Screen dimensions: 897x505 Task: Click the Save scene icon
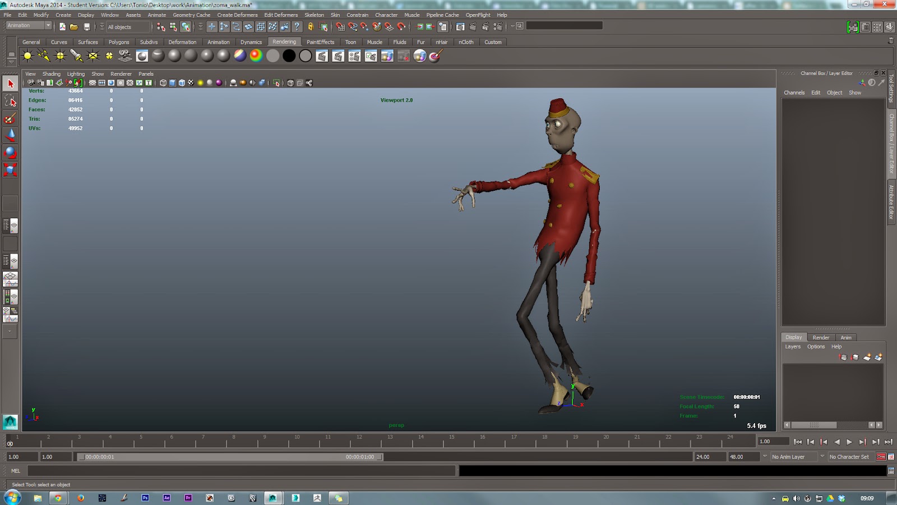pos(87,26)
